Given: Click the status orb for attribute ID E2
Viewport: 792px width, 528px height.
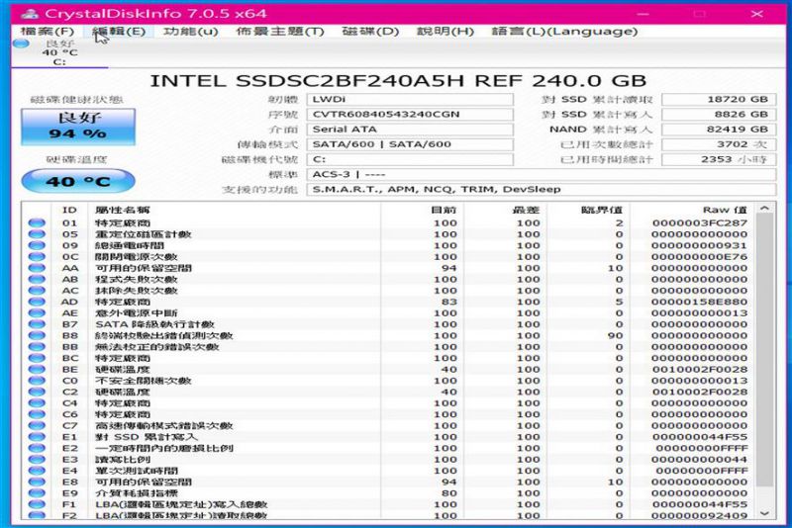Looking at the screenshot, I should point(37,448).
